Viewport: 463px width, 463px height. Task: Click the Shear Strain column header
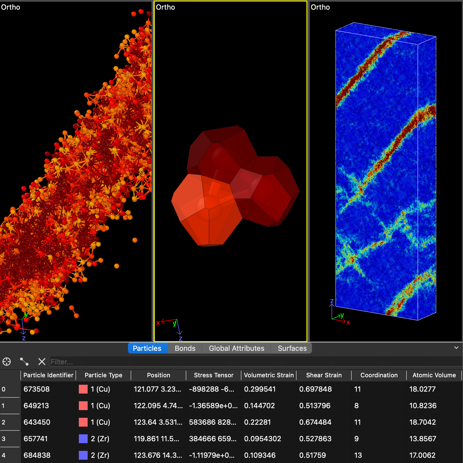324,375
